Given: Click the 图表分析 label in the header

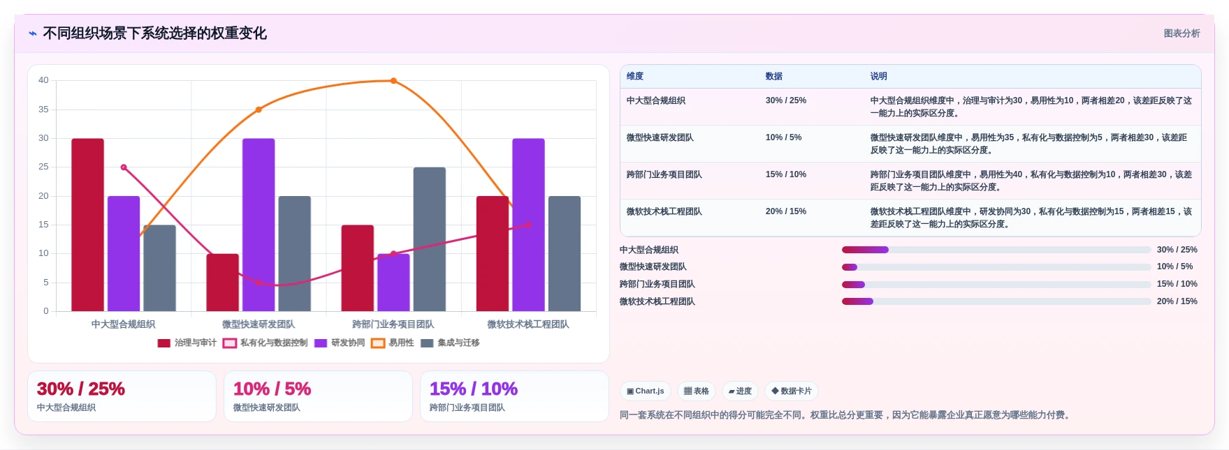Looking at the screenshot, I should click(x=1181, y=33).
